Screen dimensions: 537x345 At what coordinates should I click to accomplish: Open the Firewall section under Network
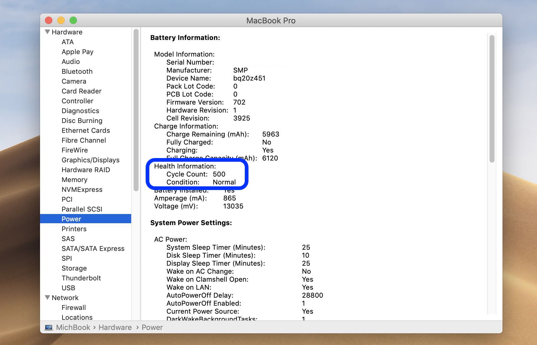[73, 307]
